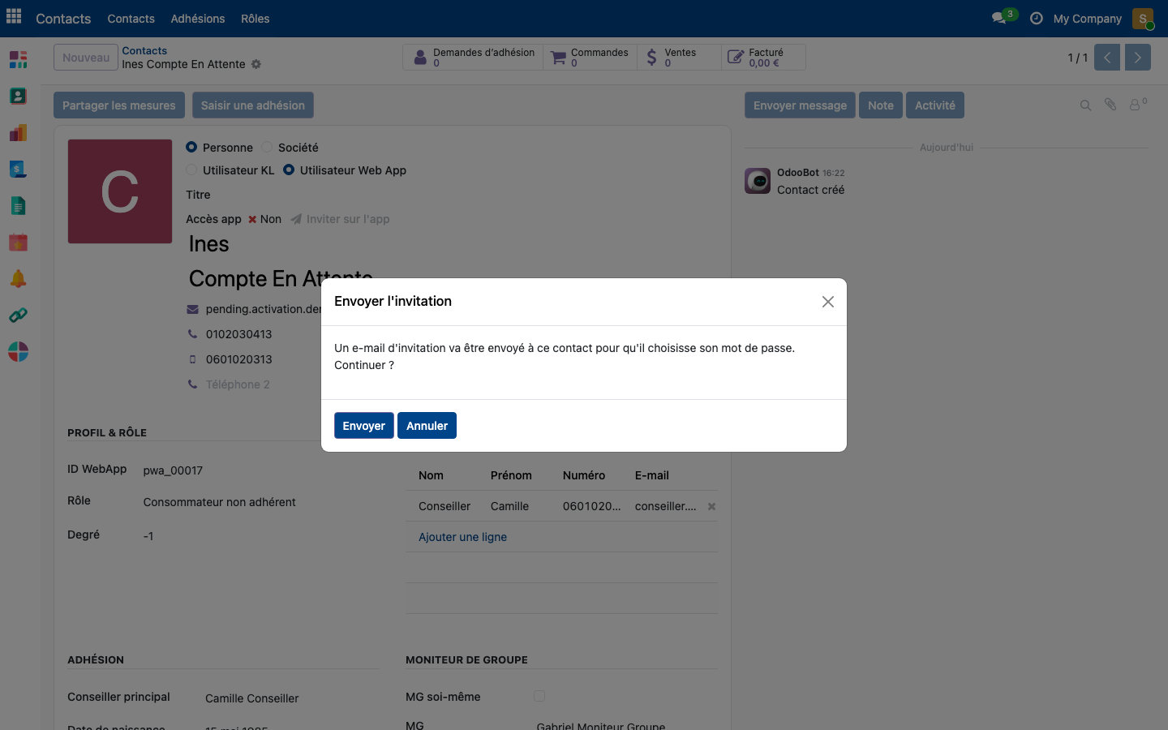This screenshot has height=730, width=1168.
Task: Click the Annuler button
Action: point(427,426)
